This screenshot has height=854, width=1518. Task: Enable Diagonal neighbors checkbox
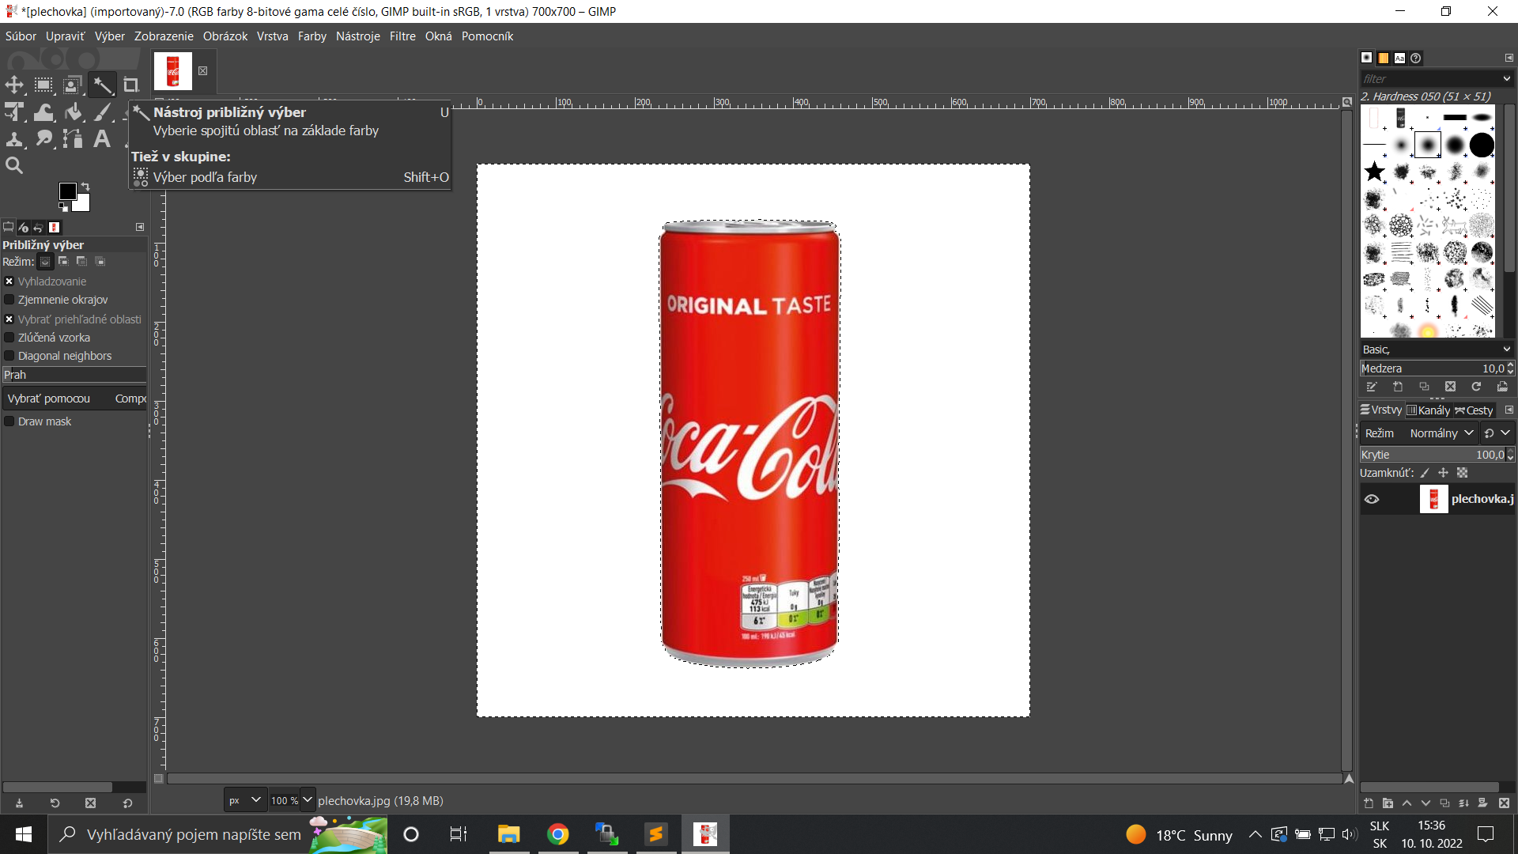pyautogui.click(x=9, y=356)
